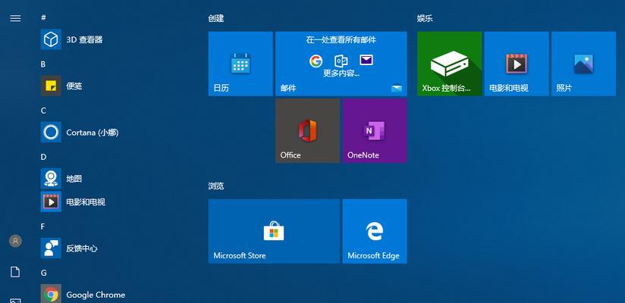Click the F letter header
The height and width of the screenshot is (303, 625).
(42, 226)
